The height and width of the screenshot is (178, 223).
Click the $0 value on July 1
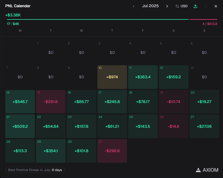point(51,52)
